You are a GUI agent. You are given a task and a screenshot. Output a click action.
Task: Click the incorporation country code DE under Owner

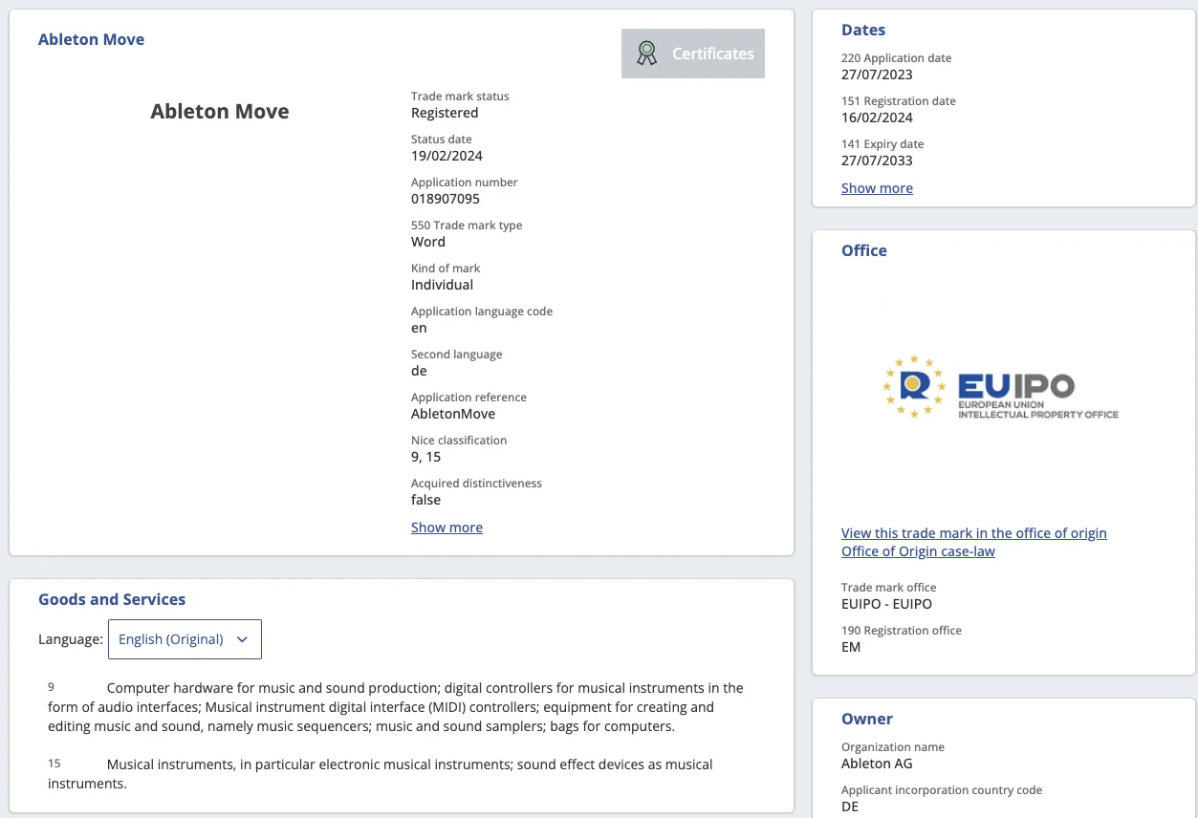(850, 807)
